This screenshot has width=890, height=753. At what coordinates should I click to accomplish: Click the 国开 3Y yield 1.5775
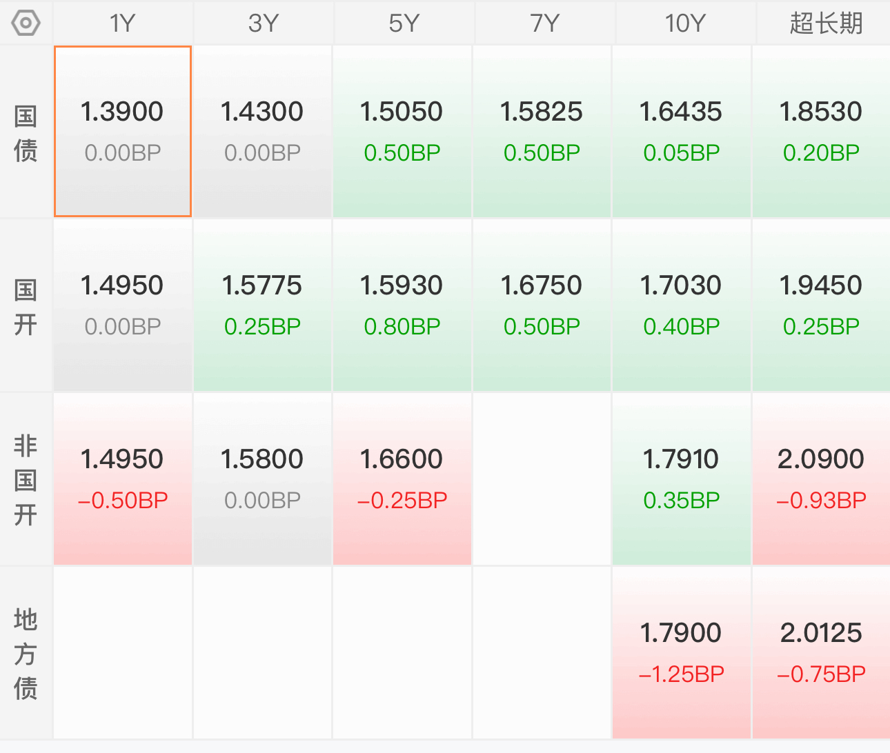(262, 285)
